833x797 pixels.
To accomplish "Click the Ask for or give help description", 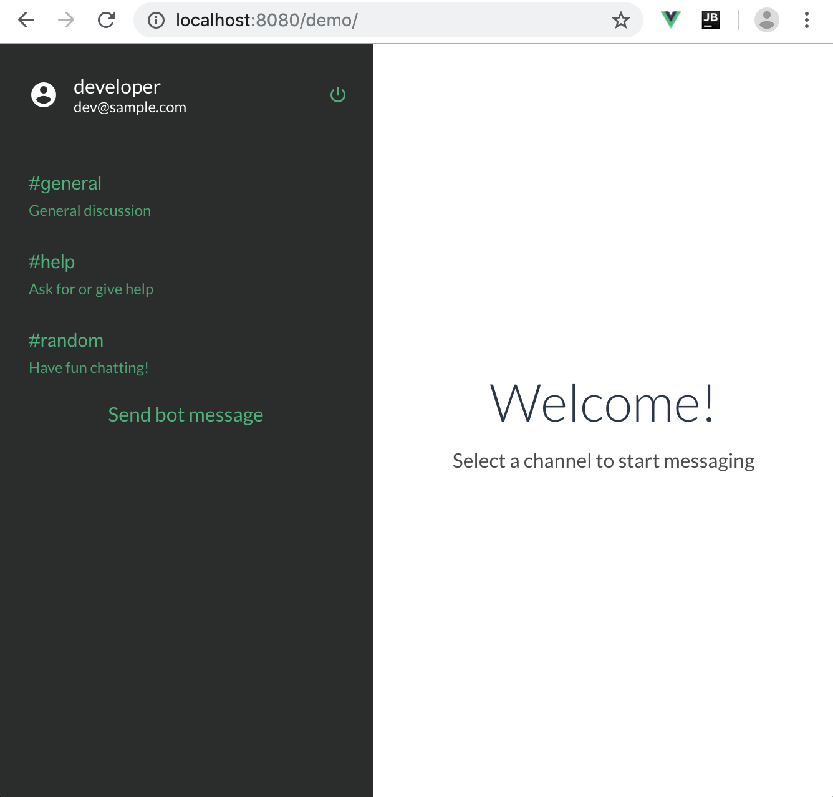I will point(91,289).
